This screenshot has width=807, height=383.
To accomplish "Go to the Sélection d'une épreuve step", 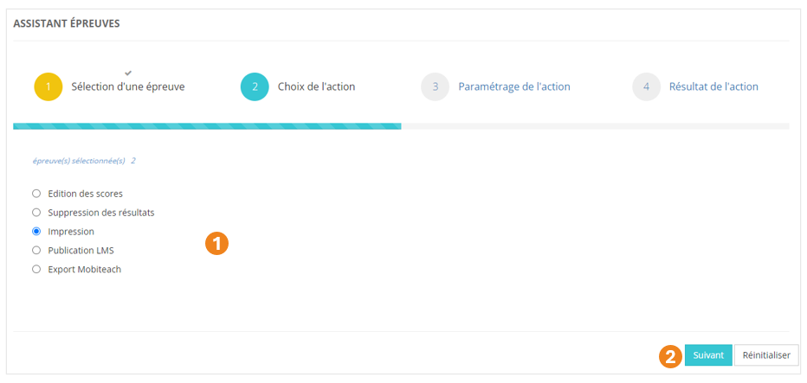I will pyautogui.click(x=128, y=87).
